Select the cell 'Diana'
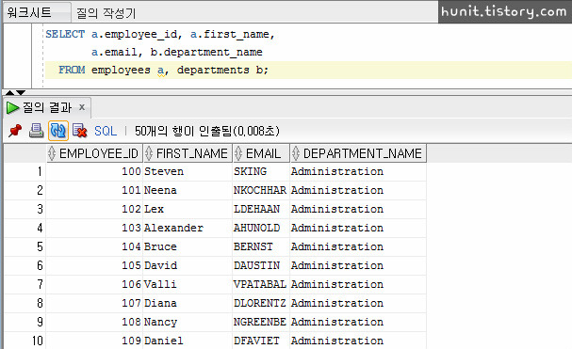This screenshot has height=349, width=572. (x=188, y=304)
